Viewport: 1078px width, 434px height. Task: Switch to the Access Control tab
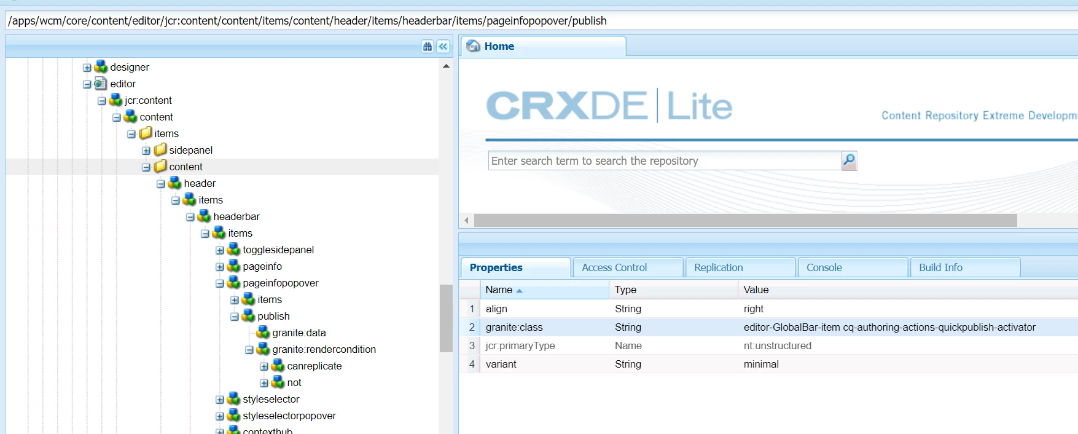pyautogui.click(x=628, y=267)
